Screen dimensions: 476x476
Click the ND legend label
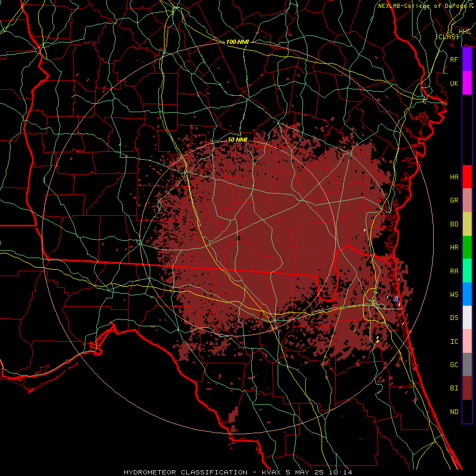454,412
